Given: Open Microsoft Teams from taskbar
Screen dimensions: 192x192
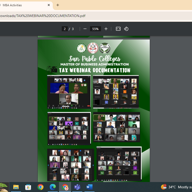Looking at the screenshot, I should pyautogui.click(x=77, y=187).
